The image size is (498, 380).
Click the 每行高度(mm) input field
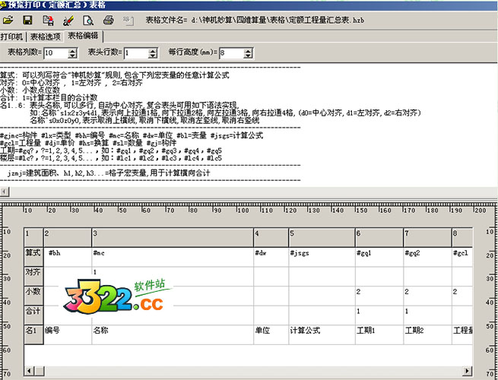point(232,53)
